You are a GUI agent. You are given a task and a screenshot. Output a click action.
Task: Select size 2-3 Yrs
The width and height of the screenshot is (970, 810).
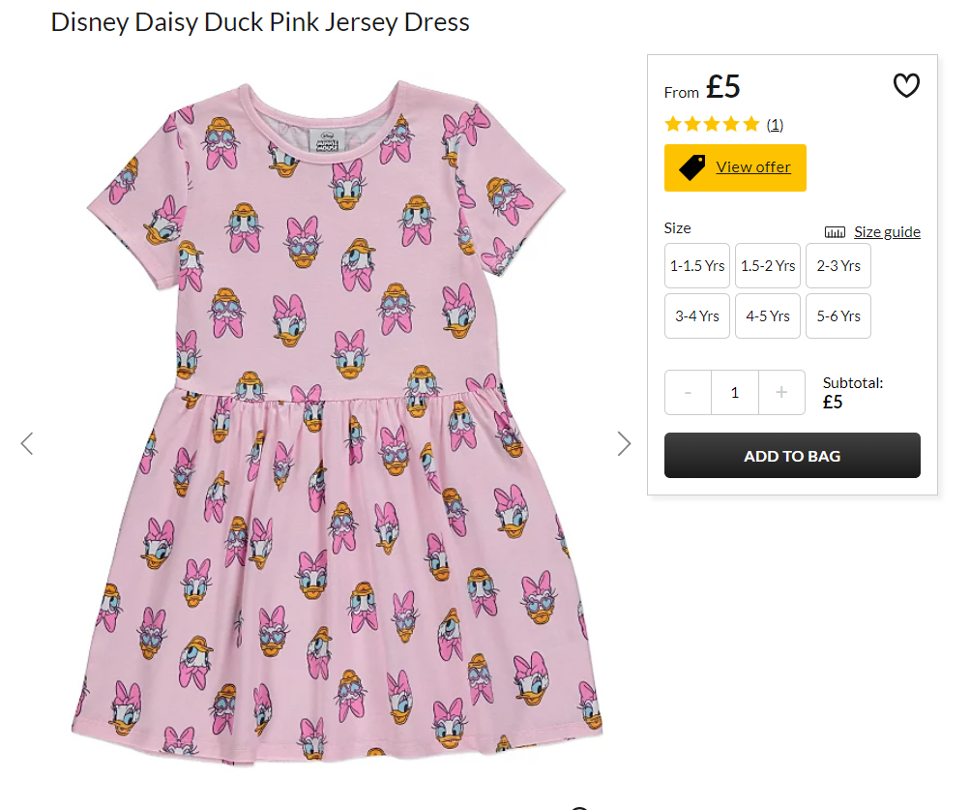click(838, 265)
